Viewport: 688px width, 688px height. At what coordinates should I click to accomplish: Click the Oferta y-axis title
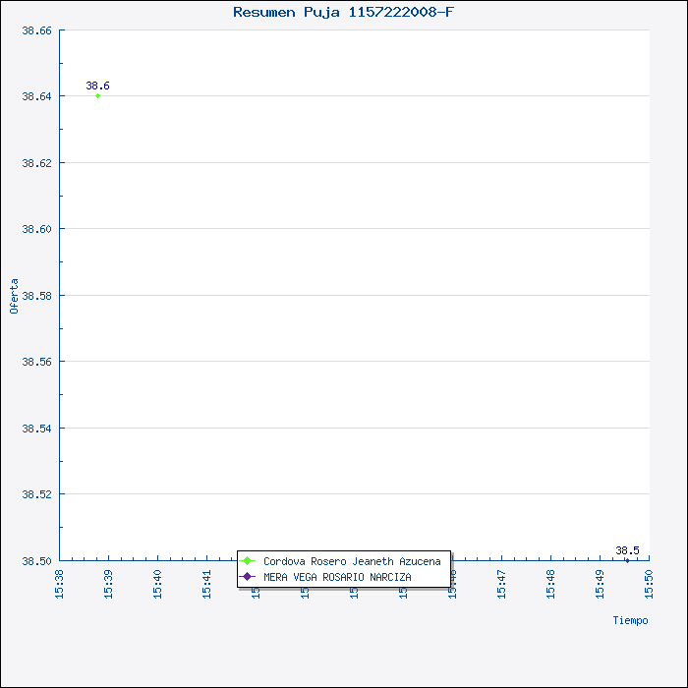(14, 296)
